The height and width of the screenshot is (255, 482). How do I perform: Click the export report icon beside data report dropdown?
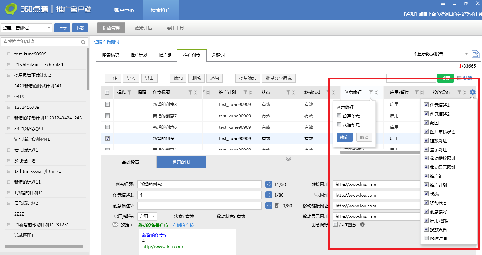475,54
